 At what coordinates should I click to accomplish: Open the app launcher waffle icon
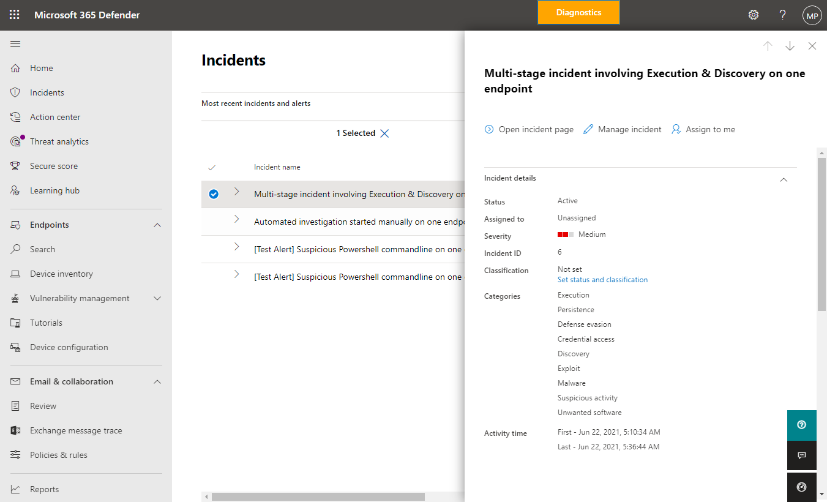(15, 15)
